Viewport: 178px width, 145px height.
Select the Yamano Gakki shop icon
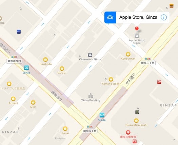point(111,79)
